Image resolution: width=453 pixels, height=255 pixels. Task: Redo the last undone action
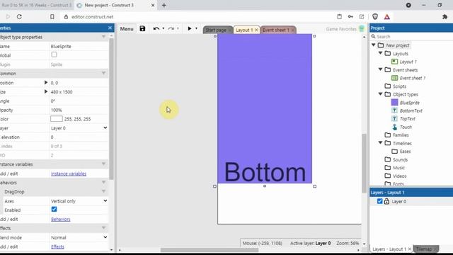point(171,28)
